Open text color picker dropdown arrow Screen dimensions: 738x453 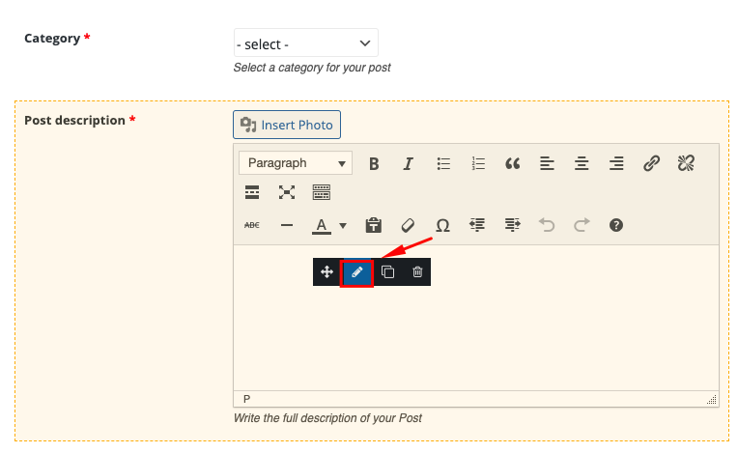[343, 226]
